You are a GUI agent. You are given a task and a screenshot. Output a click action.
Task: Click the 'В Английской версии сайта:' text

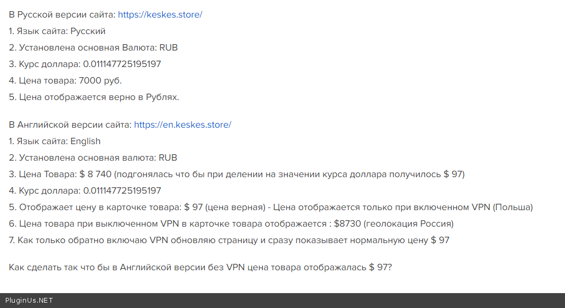click(x=70, y=125)
